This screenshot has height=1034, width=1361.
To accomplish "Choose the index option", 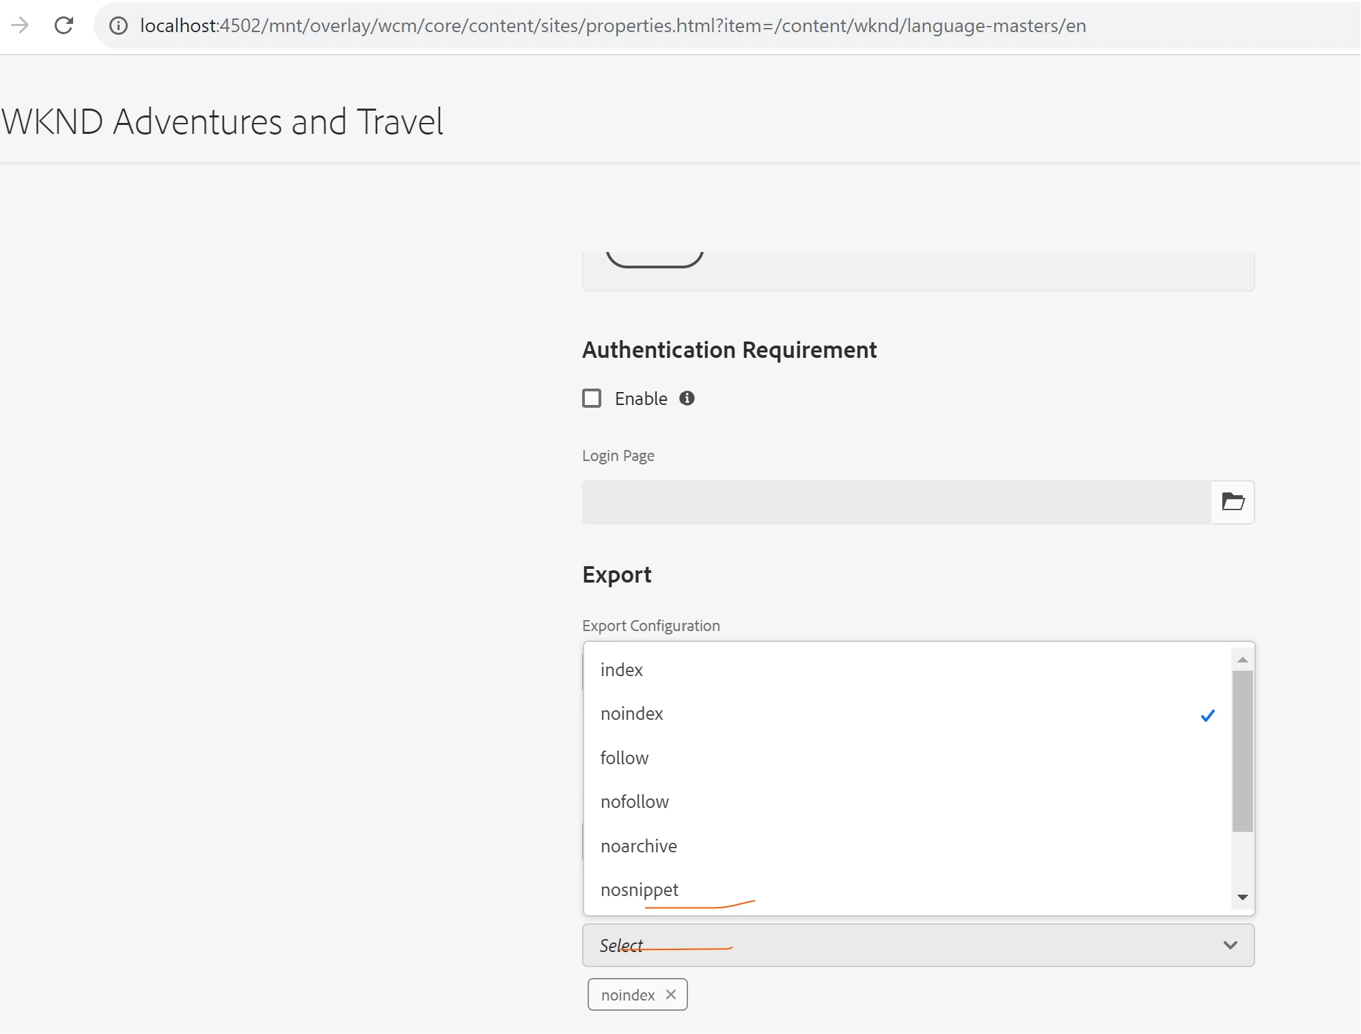I will (622, 670).
